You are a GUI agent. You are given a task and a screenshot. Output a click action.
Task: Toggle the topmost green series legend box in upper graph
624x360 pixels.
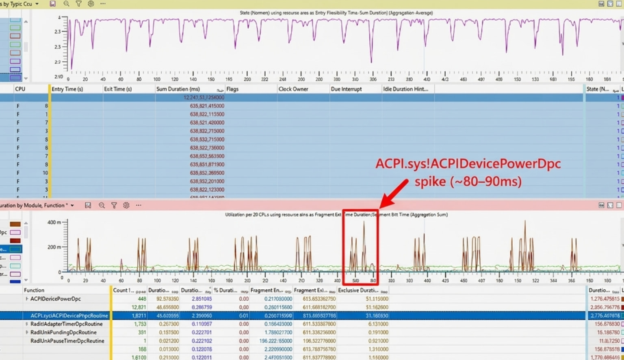point(15,28)
